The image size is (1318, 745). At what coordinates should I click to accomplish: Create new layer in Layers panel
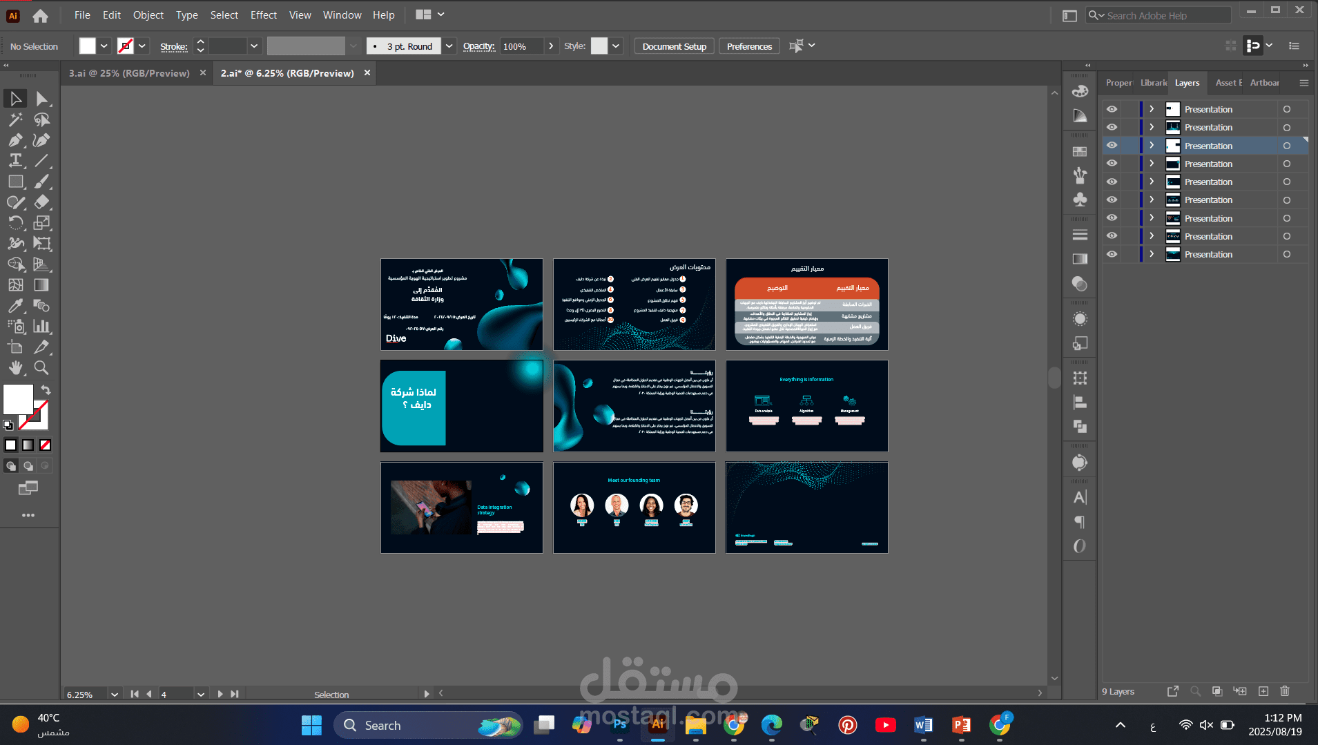(x=1263, y=691)
